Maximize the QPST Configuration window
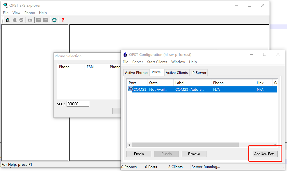This screenshot has height=171, width=287. 265,54
